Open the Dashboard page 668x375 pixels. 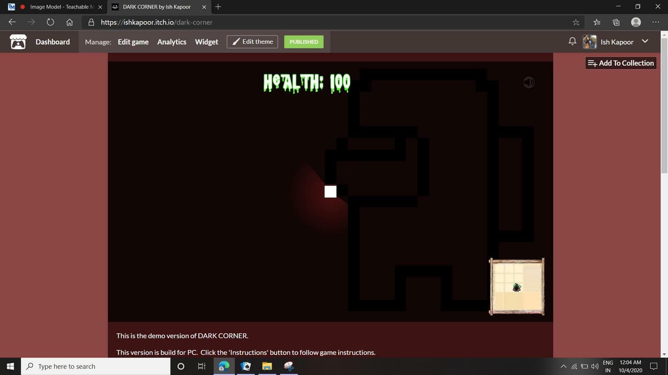click(x=53, y=42)
